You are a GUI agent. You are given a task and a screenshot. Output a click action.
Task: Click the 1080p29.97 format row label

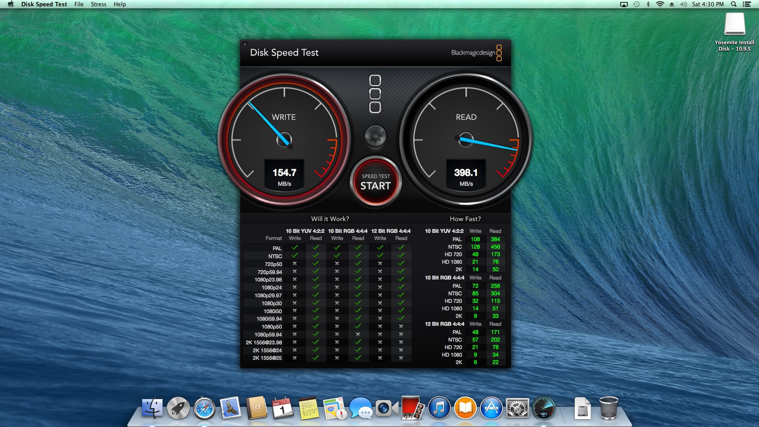pos(268,295)
